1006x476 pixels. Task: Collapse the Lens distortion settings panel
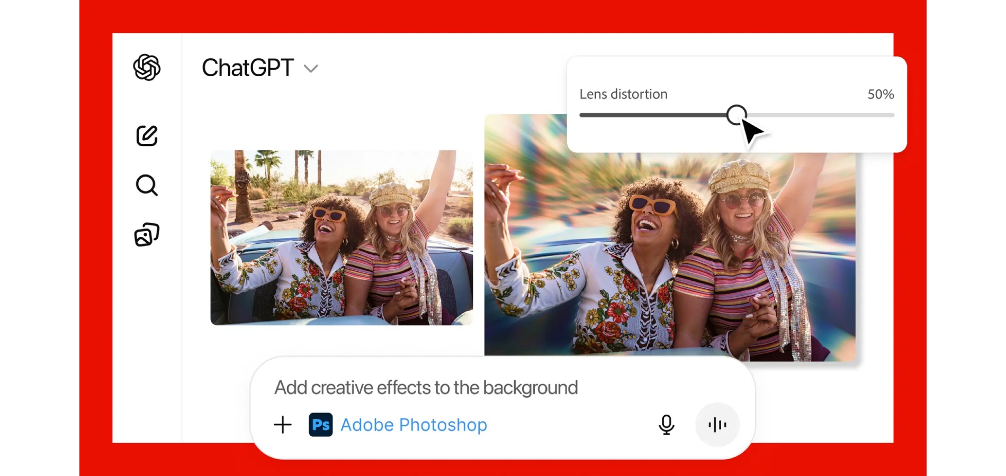click(x=625, y=94)
